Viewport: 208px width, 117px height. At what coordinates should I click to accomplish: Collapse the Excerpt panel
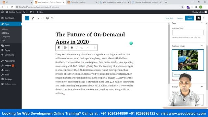tap(202, 87)
